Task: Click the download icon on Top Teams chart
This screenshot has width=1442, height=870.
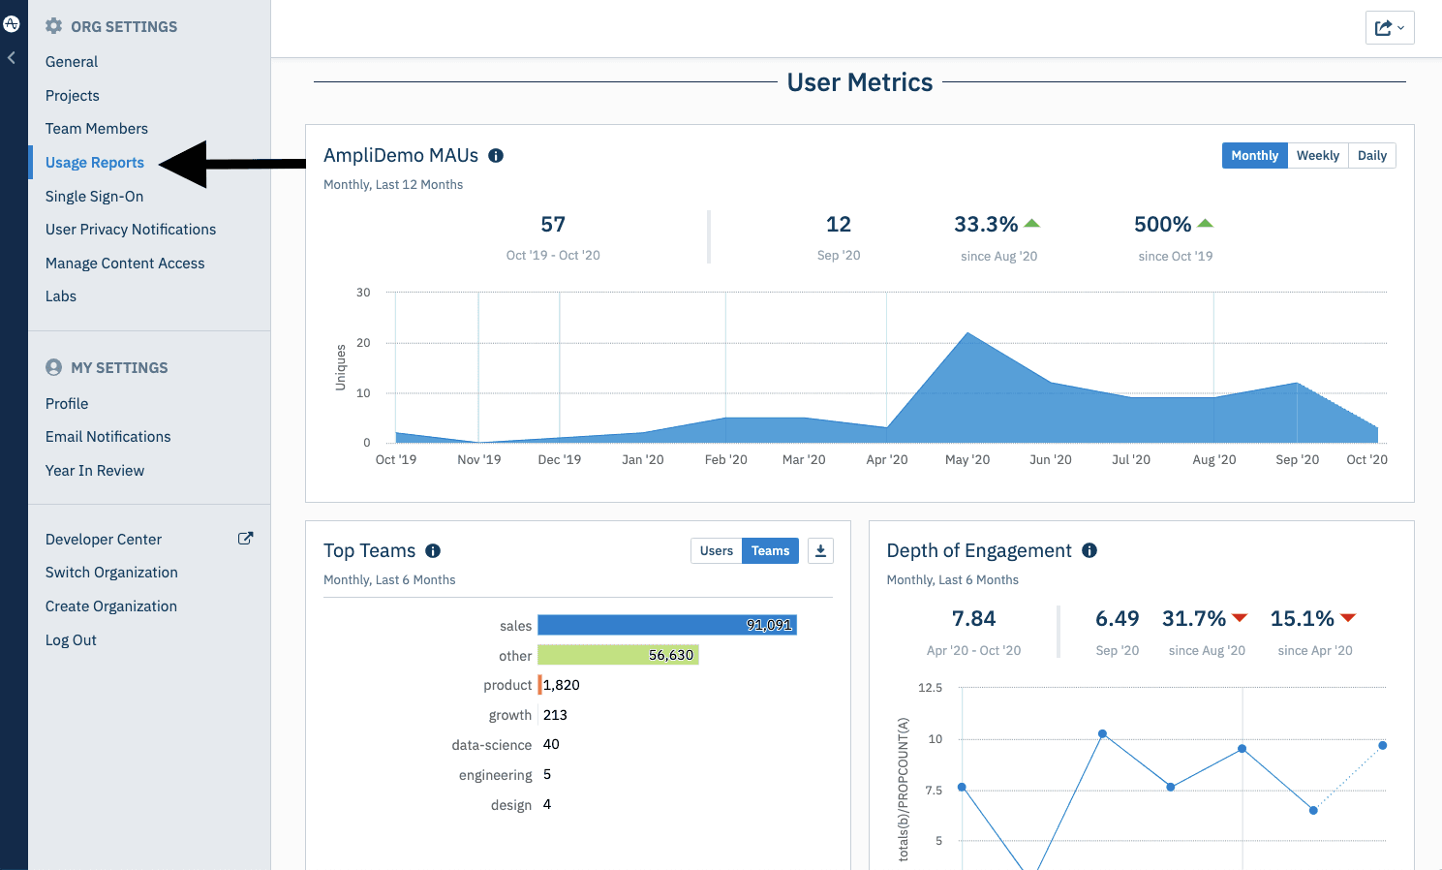Action: [820, 550]
